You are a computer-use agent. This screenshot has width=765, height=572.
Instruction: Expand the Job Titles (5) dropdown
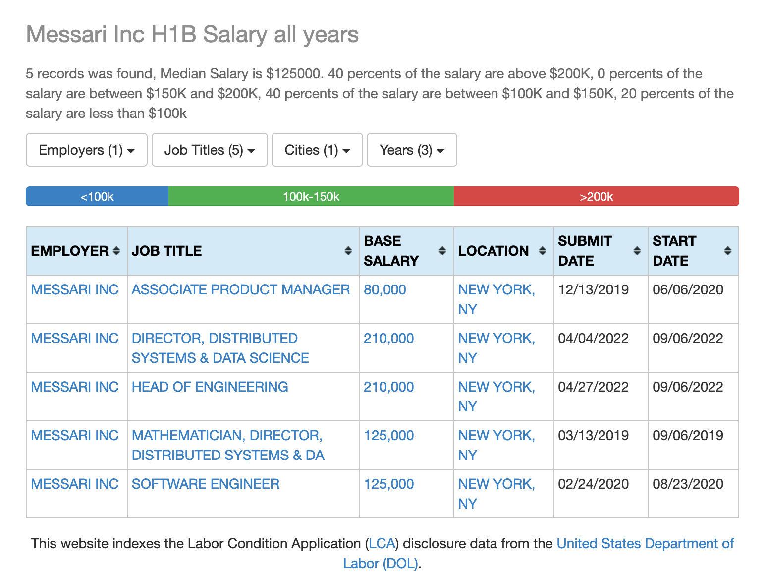[210, 150]
